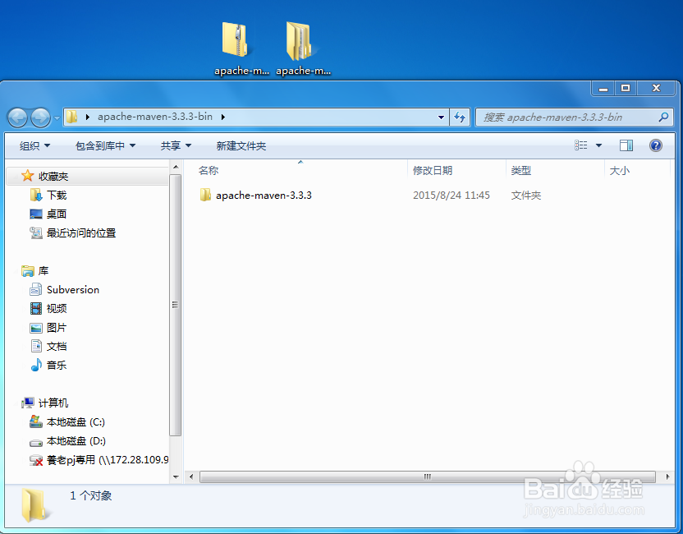Open the 共享 menu

[176, 145]
